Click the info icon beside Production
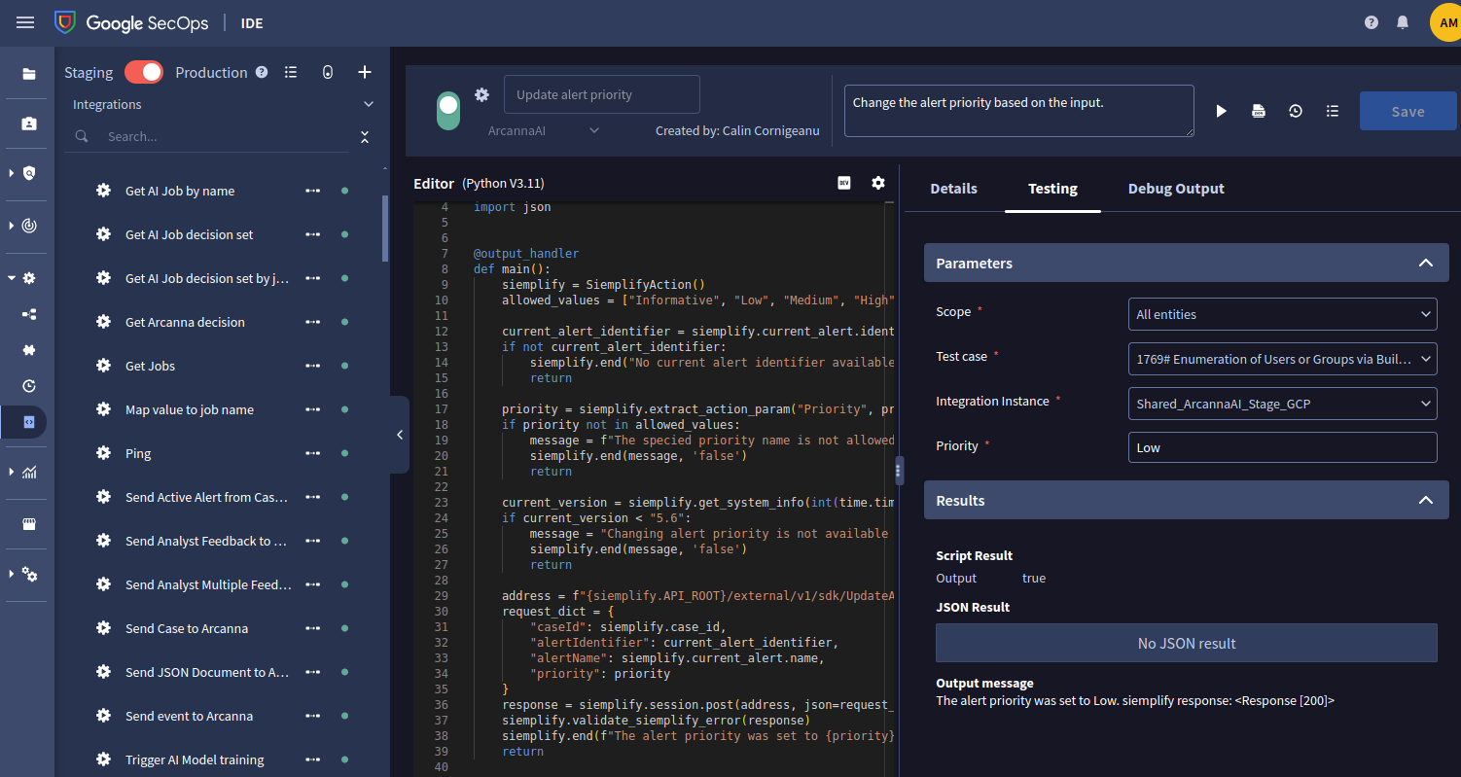Viewport: 1461px width, 777px height. click(x=262, y=72)
